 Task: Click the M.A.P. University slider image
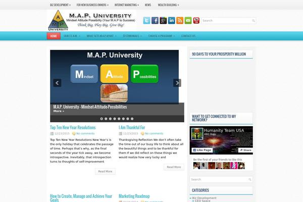[x=115, y=76]
